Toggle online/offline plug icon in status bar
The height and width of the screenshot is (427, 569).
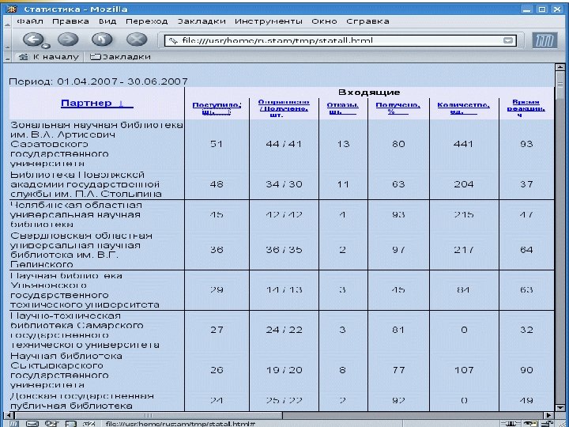[x=510, y=423]
